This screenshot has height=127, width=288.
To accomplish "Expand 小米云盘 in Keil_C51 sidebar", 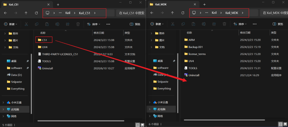I will pyautogui.click(x=3, y=102).
